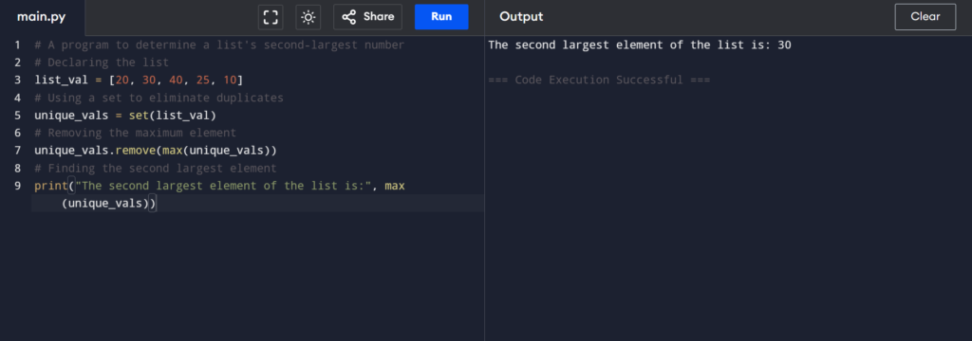Click the number 20 in the list
The height and width of the screenshot is (341, 972).
tap(122, 80)
